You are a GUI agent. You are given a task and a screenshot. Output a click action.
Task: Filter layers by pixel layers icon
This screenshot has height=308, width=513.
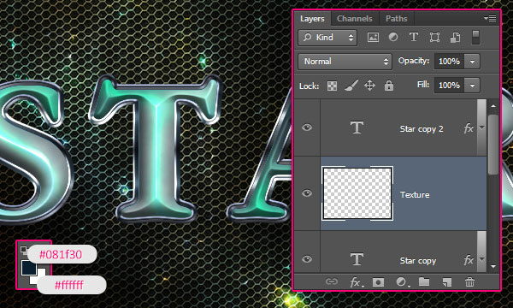(373, 37)
